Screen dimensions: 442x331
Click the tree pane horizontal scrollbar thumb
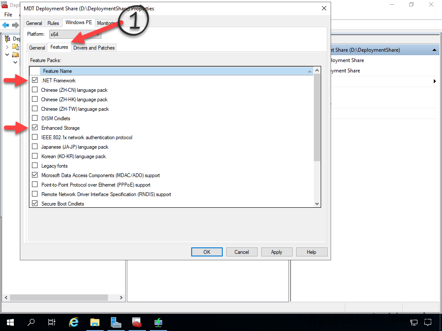point(59,297)
